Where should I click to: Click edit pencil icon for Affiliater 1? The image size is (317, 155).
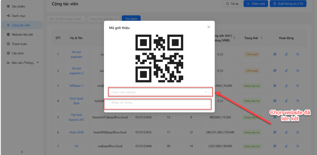[286, 86]
